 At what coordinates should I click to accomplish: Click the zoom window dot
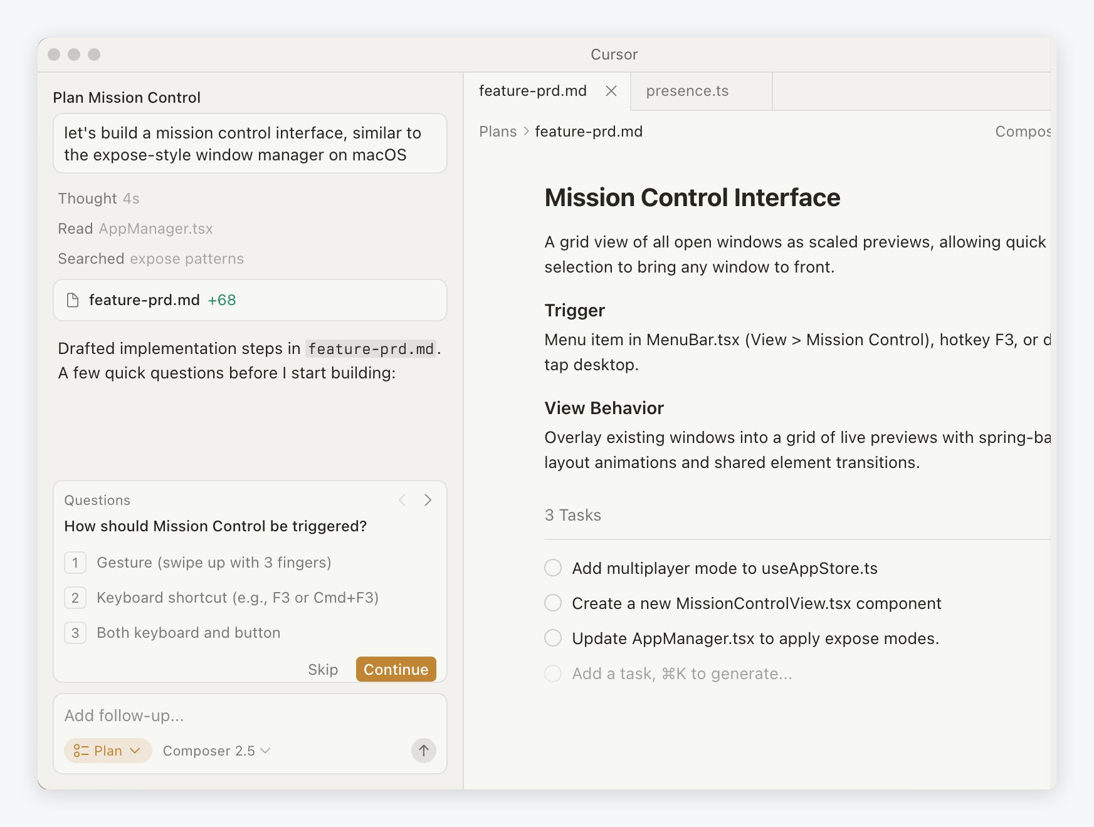[94, 55]
